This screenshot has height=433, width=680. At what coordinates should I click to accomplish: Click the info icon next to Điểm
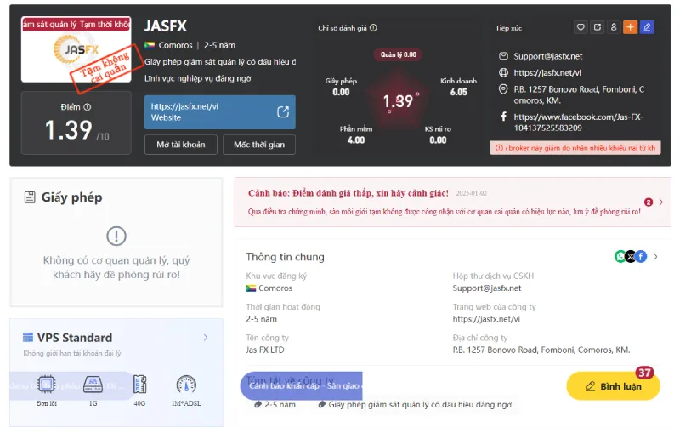coord(88,106)
